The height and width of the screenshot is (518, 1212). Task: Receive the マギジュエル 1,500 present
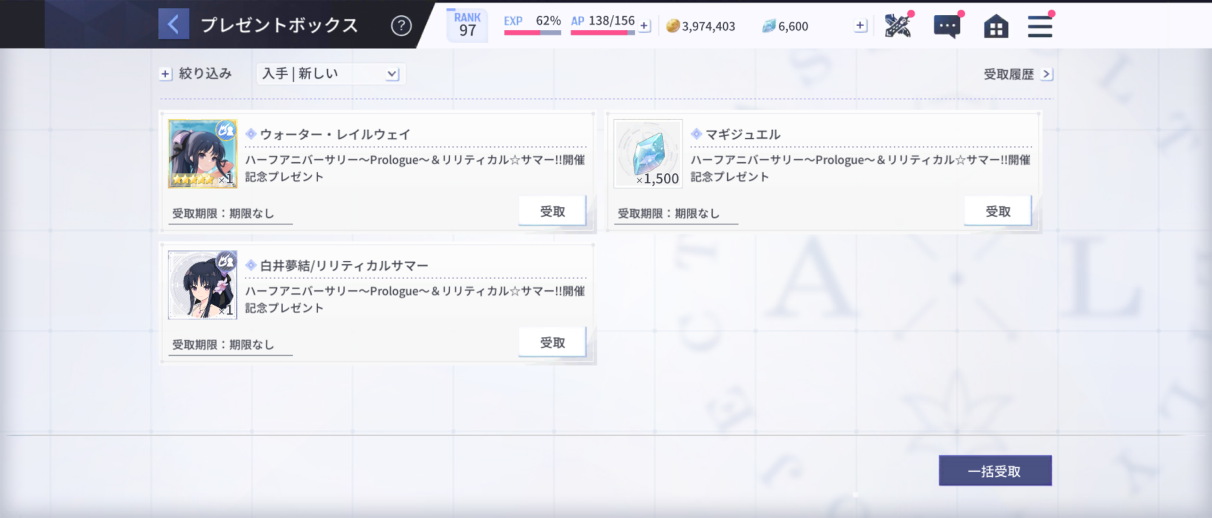point(997,211)
